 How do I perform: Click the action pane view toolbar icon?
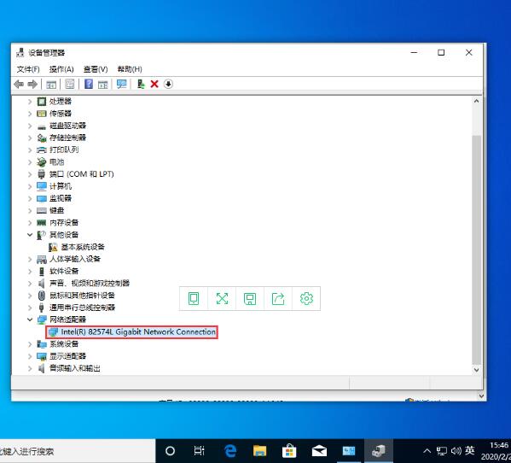102,85
